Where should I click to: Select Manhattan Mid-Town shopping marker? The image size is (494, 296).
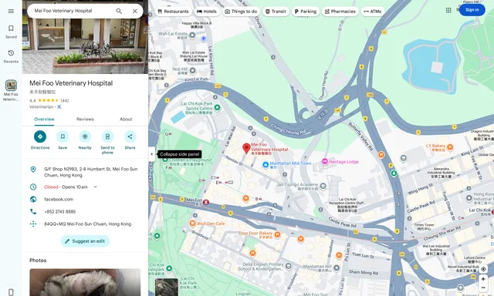coord(266,164)
